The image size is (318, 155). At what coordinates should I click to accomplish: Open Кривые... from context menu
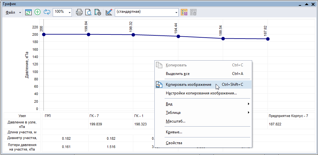coord(174,132)
